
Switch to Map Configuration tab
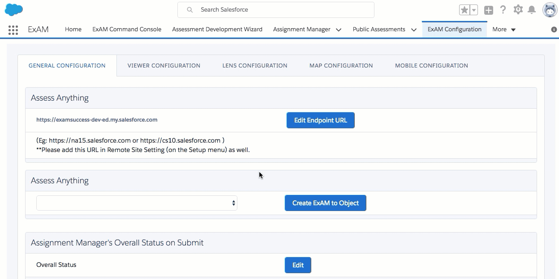[x=341, y=66]
